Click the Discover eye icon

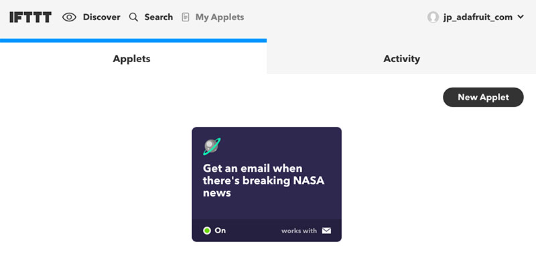coord(69,17)
